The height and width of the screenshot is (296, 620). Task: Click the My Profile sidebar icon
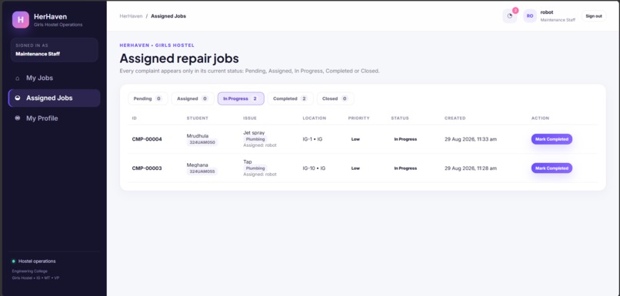point(18,118)
